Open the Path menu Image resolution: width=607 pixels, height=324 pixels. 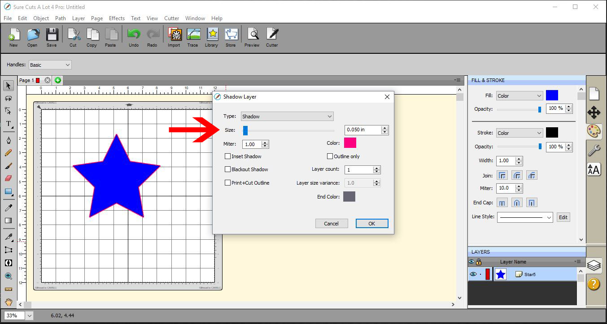[61, 18]
